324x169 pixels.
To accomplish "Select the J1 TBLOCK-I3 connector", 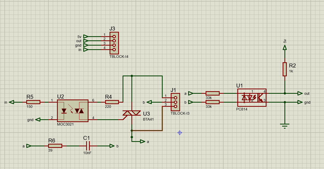I will (x=175, y=102).
